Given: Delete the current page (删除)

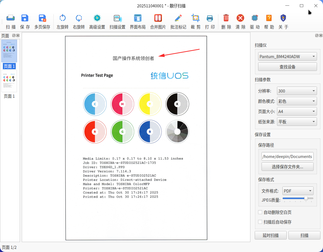Looking at the screenshot, I should [x=226, y=22].
